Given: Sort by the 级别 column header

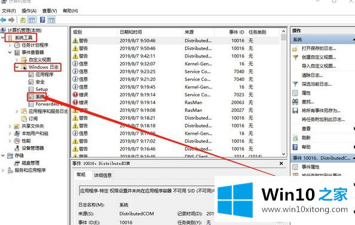Looking at the screenshot, I should tap(94, 32).
